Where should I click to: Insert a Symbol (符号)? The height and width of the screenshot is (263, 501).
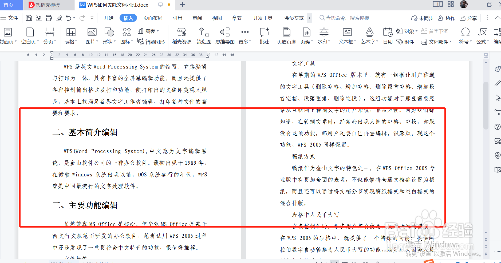tap(465, 36)
